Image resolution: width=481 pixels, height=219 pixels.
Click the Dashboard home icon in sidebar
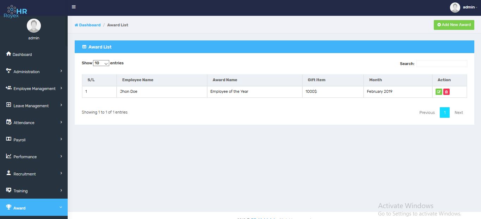9,54
